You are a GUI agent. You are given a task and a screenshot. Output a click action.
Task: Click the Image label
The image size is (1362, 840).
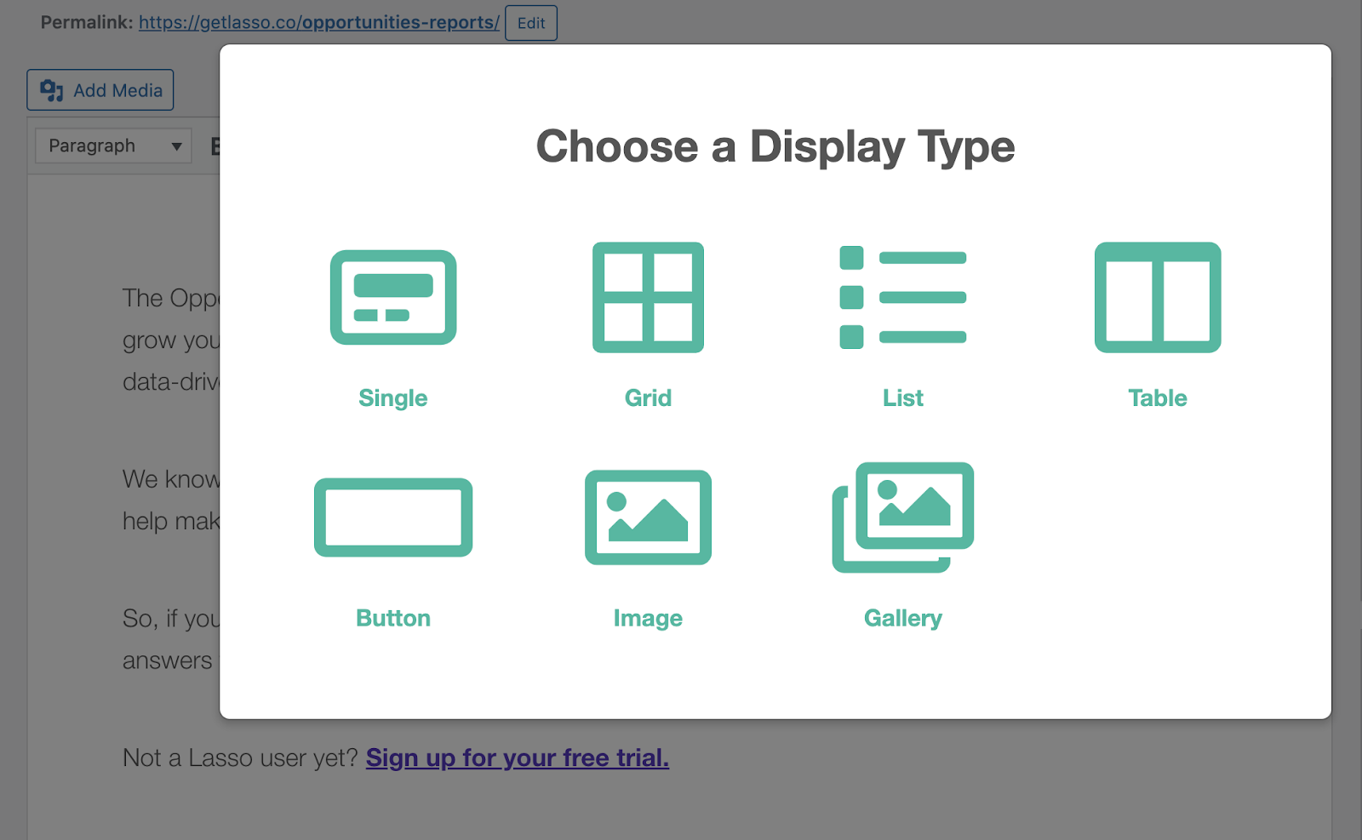[x=648, y=619]
